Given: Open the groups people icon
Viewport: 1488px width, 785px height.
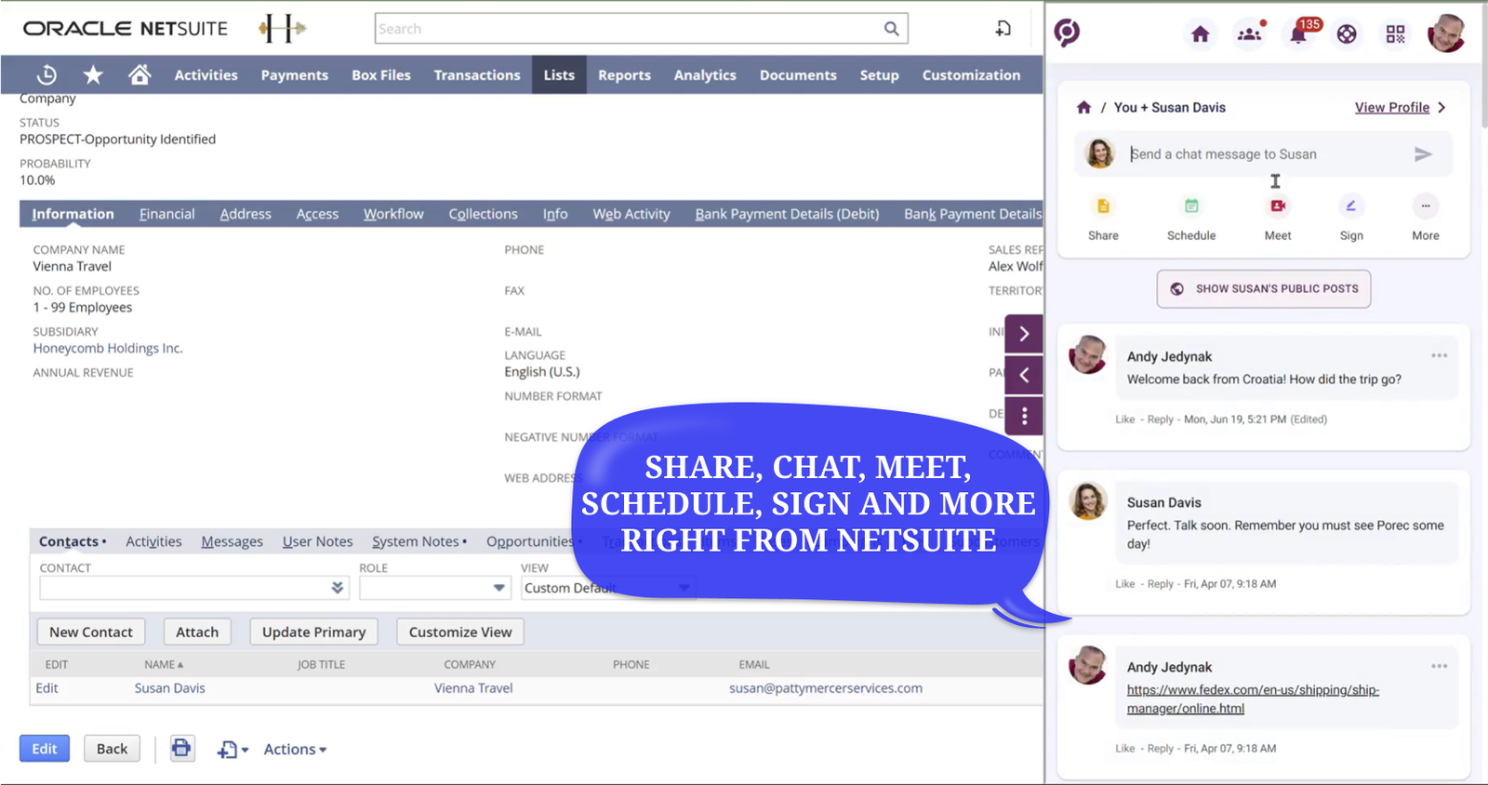Looking at the screenshot, I should click(x=1249, y=34).
